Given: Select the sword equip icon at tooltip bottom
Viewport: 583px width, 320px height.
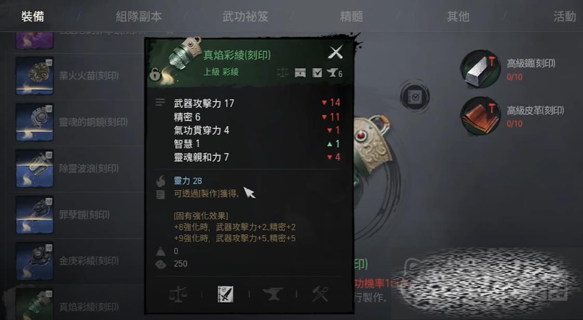Looking at the screenshot, I should (x=225, y=295).
